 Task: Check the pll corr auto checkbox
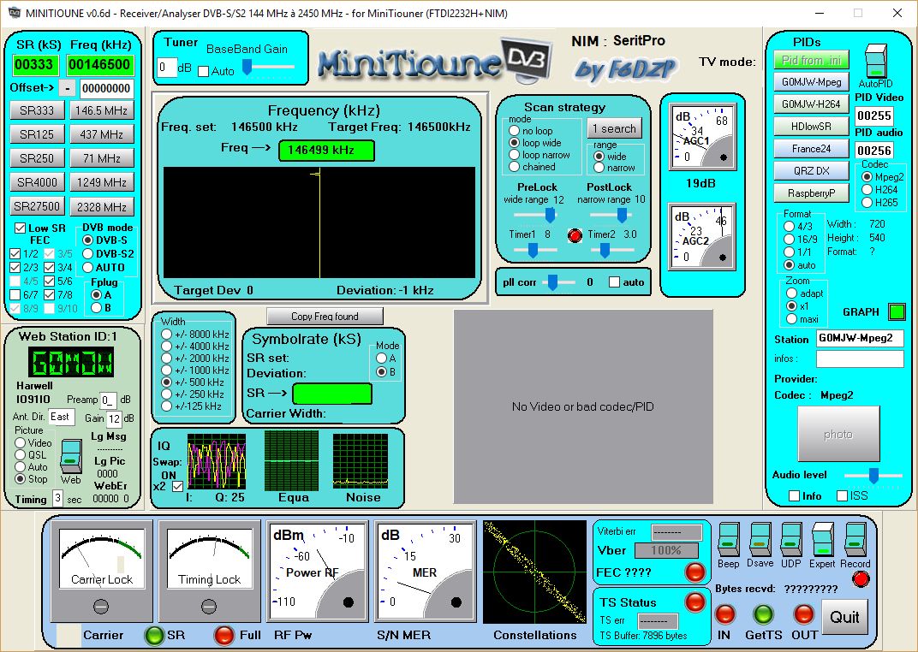614,282
